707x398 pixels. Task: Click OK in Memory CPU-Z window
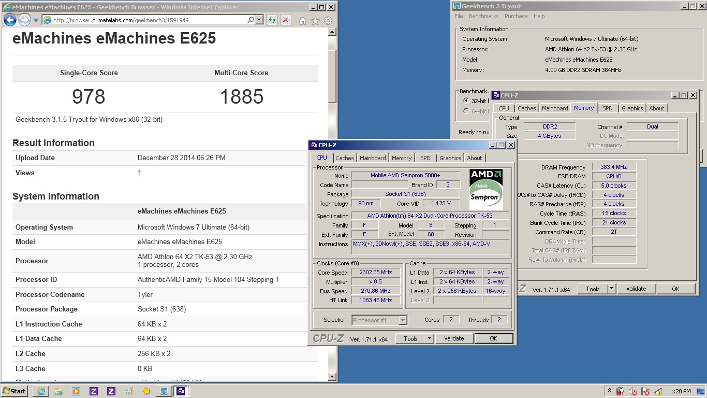(x=675, y=289)
